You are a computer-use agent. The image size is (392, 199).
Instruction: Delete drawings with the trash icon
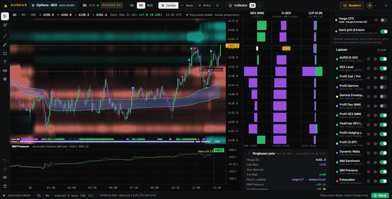5,186
